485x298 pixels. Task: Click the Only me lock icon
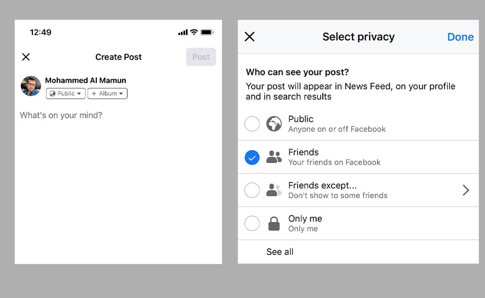click(274, 223)
